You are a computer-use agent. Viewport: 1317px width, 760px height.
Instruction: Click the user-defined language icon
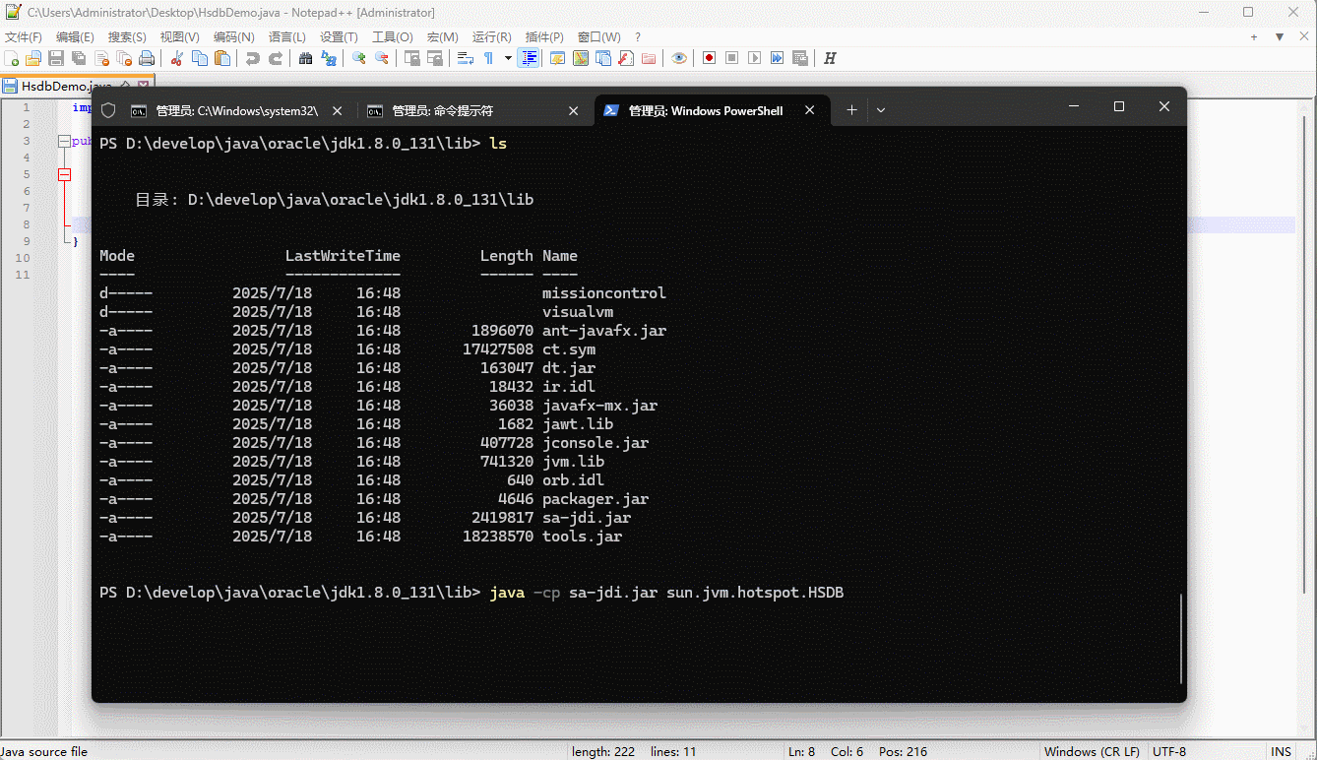pos(558,58)
